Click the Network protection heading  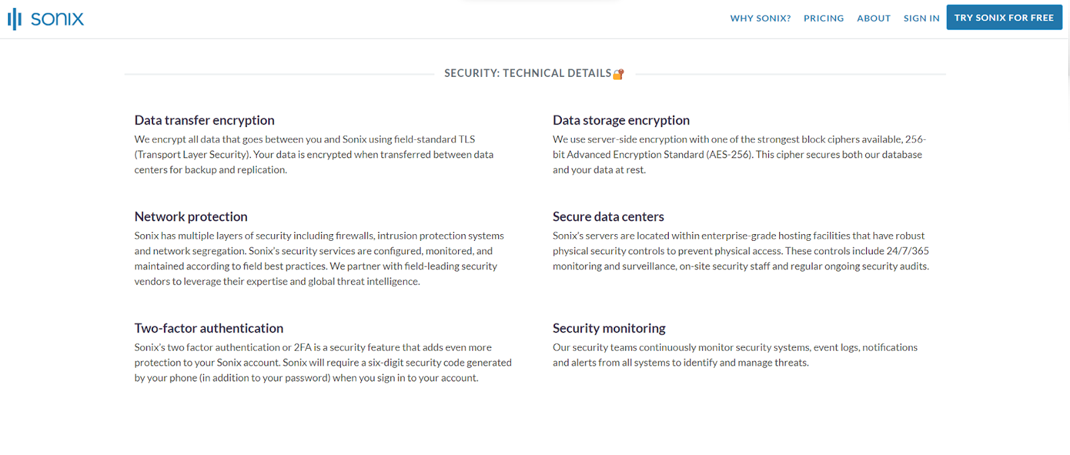pyautogui.click(x=190, y=217)
